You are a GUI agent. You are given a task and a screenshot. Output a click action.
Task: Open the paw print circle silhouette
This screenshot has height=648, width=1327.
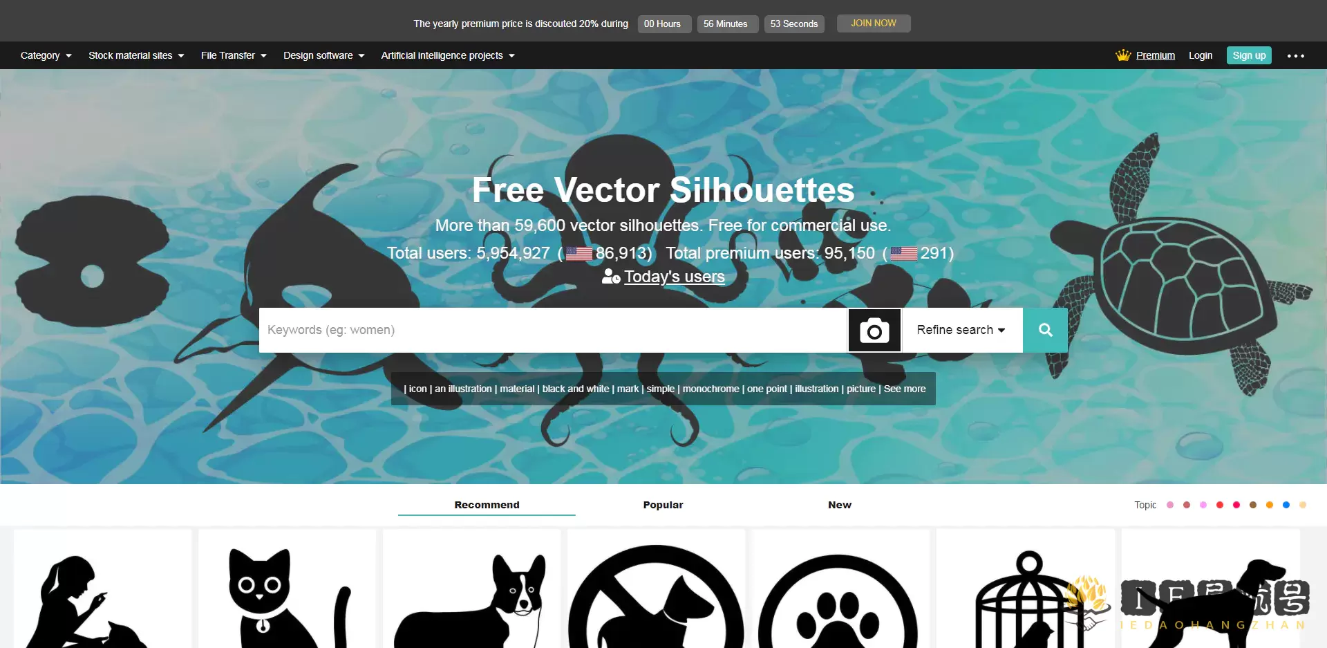(x=840, y=589)
